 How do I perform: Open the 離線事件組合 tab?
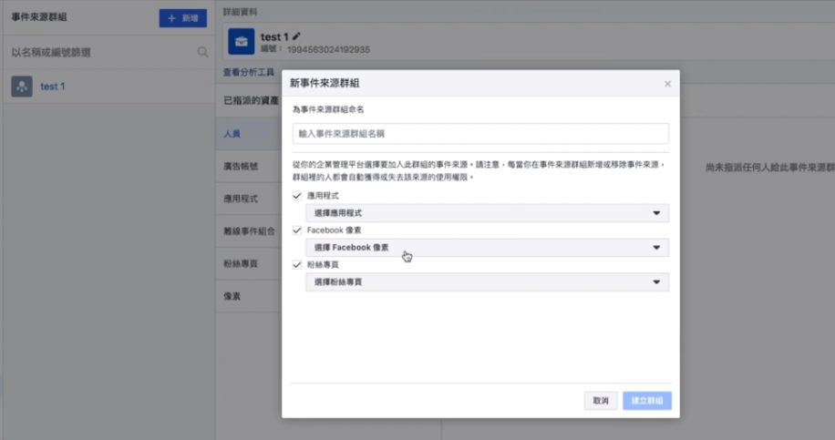point(248,231)
